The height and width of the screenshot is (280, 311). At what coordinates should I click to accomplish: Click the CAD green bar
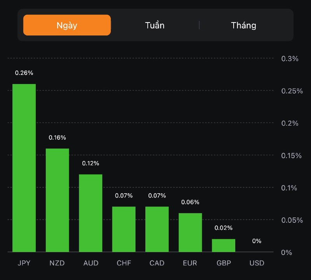tap(157, 229)
